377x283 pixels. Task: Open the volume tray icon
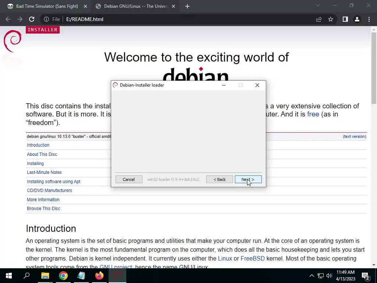click(x=329, y=276)
